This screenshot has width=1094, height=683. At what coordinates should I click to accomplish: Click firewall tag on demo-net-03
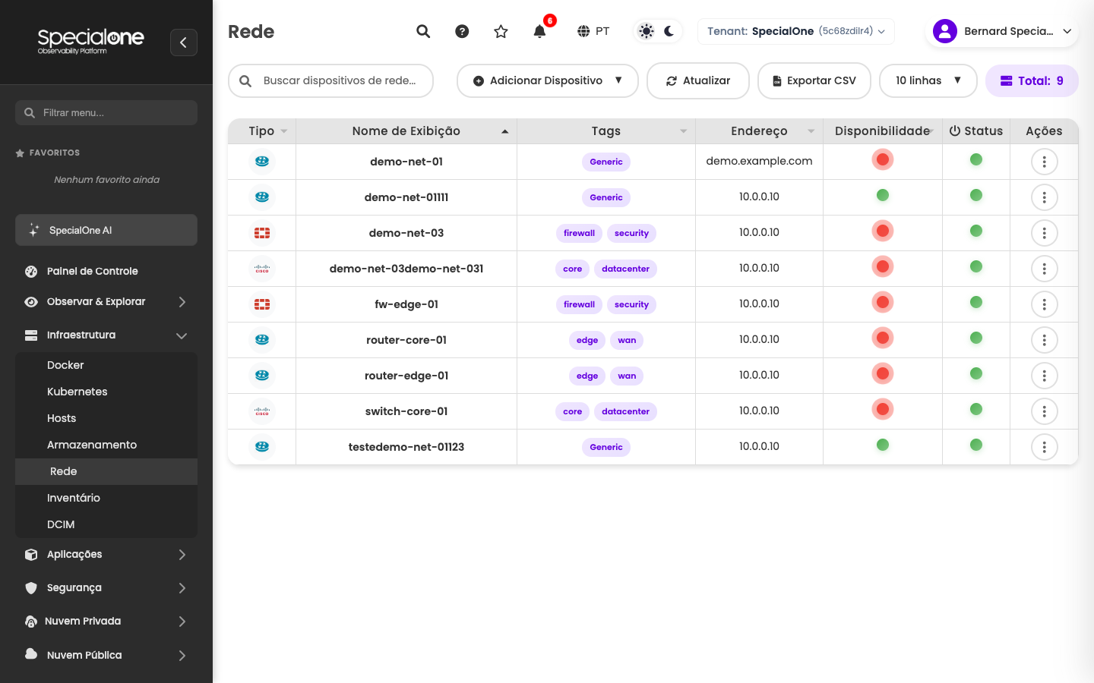[x=579, y=233]
